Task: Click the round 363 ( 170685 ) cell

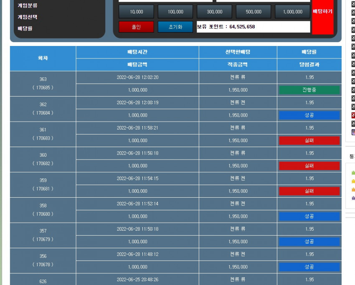Action: coord(43,84)
